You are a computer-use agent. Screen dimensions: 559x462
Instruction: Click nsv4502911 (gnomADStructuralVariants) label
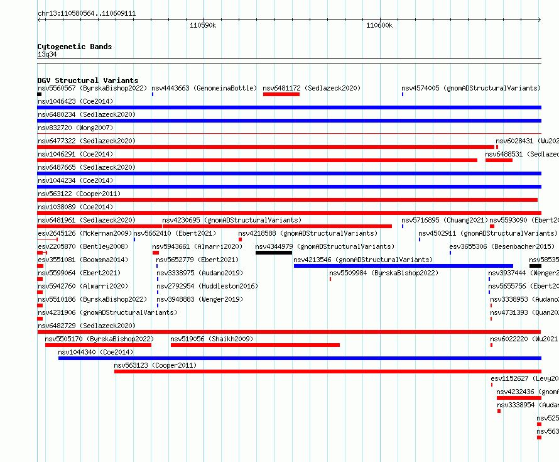[487, 233]
